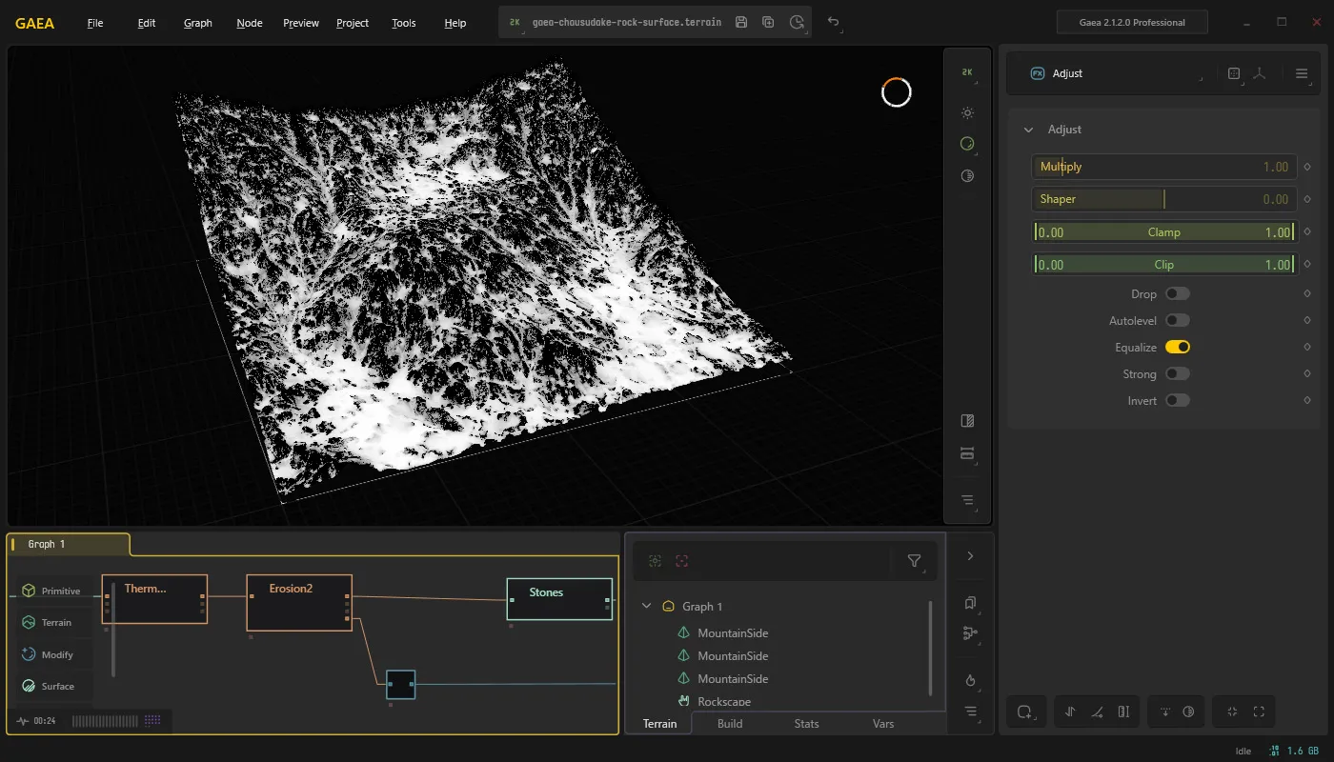
Task: Click the chevron to collapse side panel
Action: click(x=970, y=556)
